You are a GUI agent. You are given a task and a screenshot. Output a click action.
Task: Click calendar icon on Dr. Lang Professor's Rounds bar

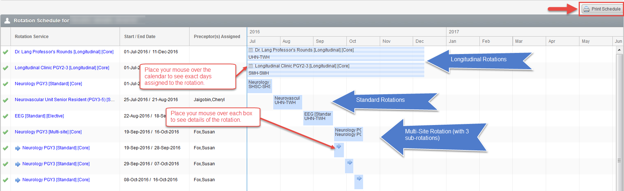point(251,50)
